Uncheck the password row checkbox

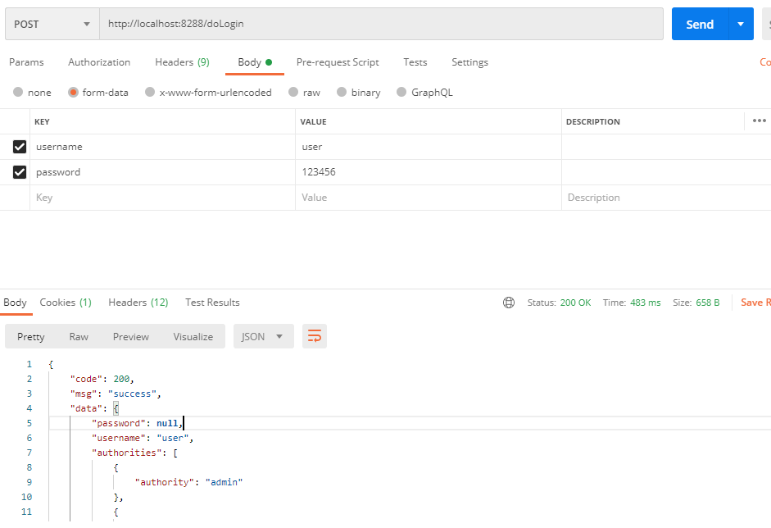pyautogui.click(x=20, y=172)
